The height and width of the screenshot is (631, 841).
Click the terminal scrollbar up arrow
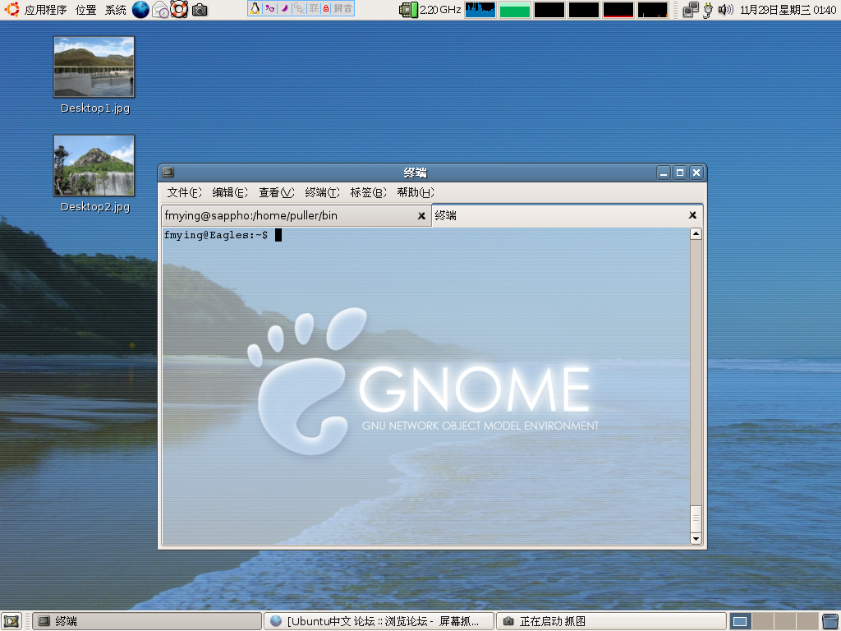click(x=696, y=233)
